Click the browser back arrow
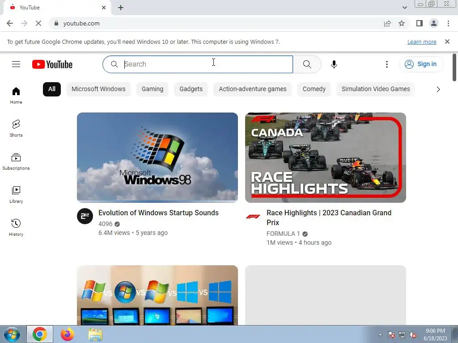This screenshot has height=343, width=458. click(10, 23)
